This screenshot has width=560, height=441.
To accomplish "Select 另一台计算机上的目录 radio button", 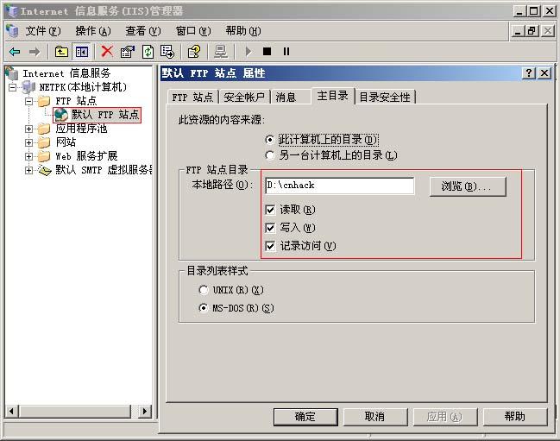I will click(270, 155).
